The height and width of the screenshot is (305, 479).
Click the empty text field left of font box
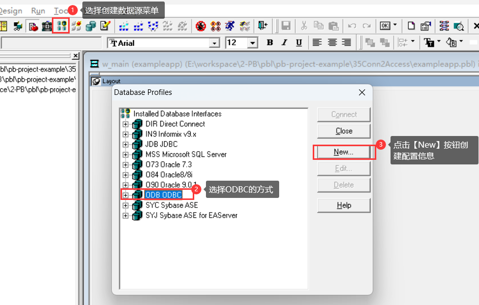[51, 43]
